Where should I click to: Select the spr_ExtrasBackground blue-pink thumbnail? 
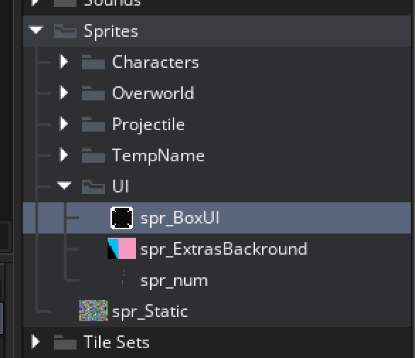pos(122,248)
